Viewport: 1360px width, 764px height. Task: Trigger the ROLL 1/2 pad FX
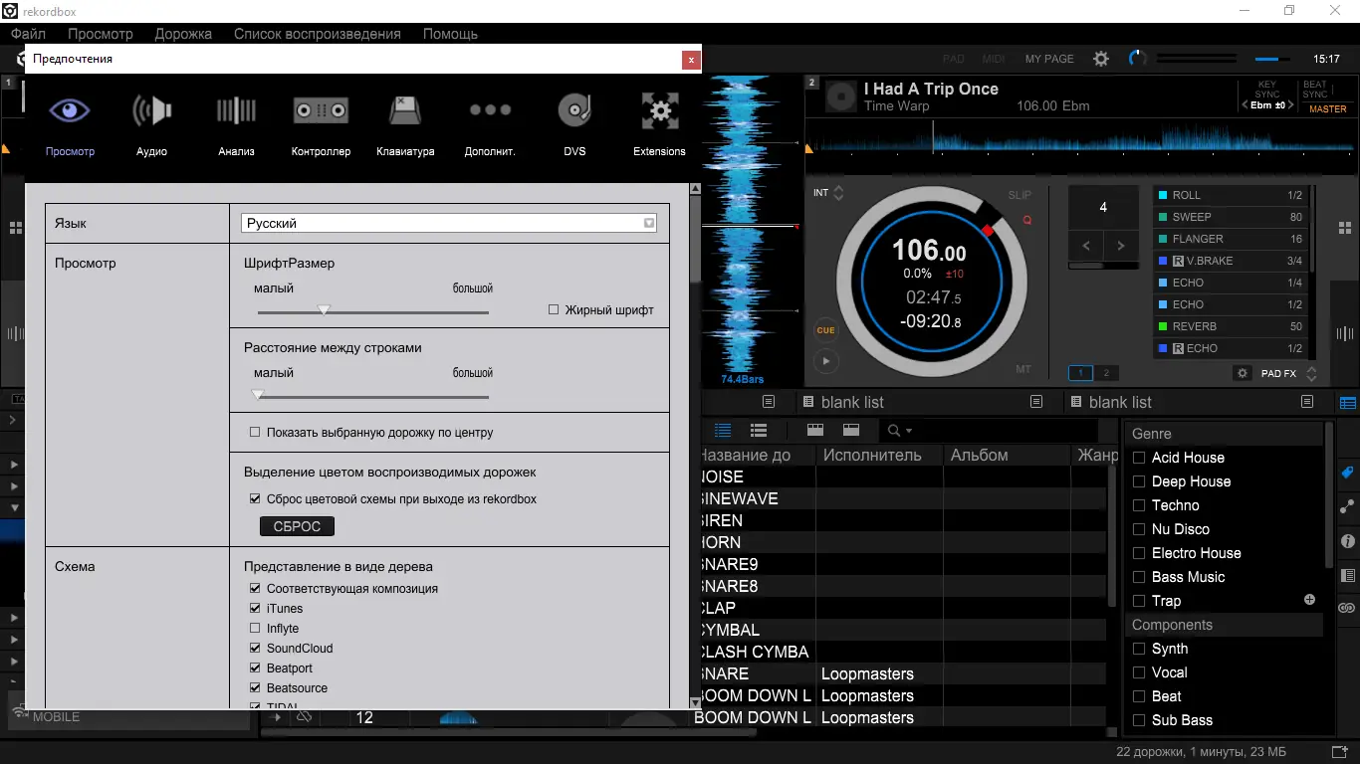1230,195
